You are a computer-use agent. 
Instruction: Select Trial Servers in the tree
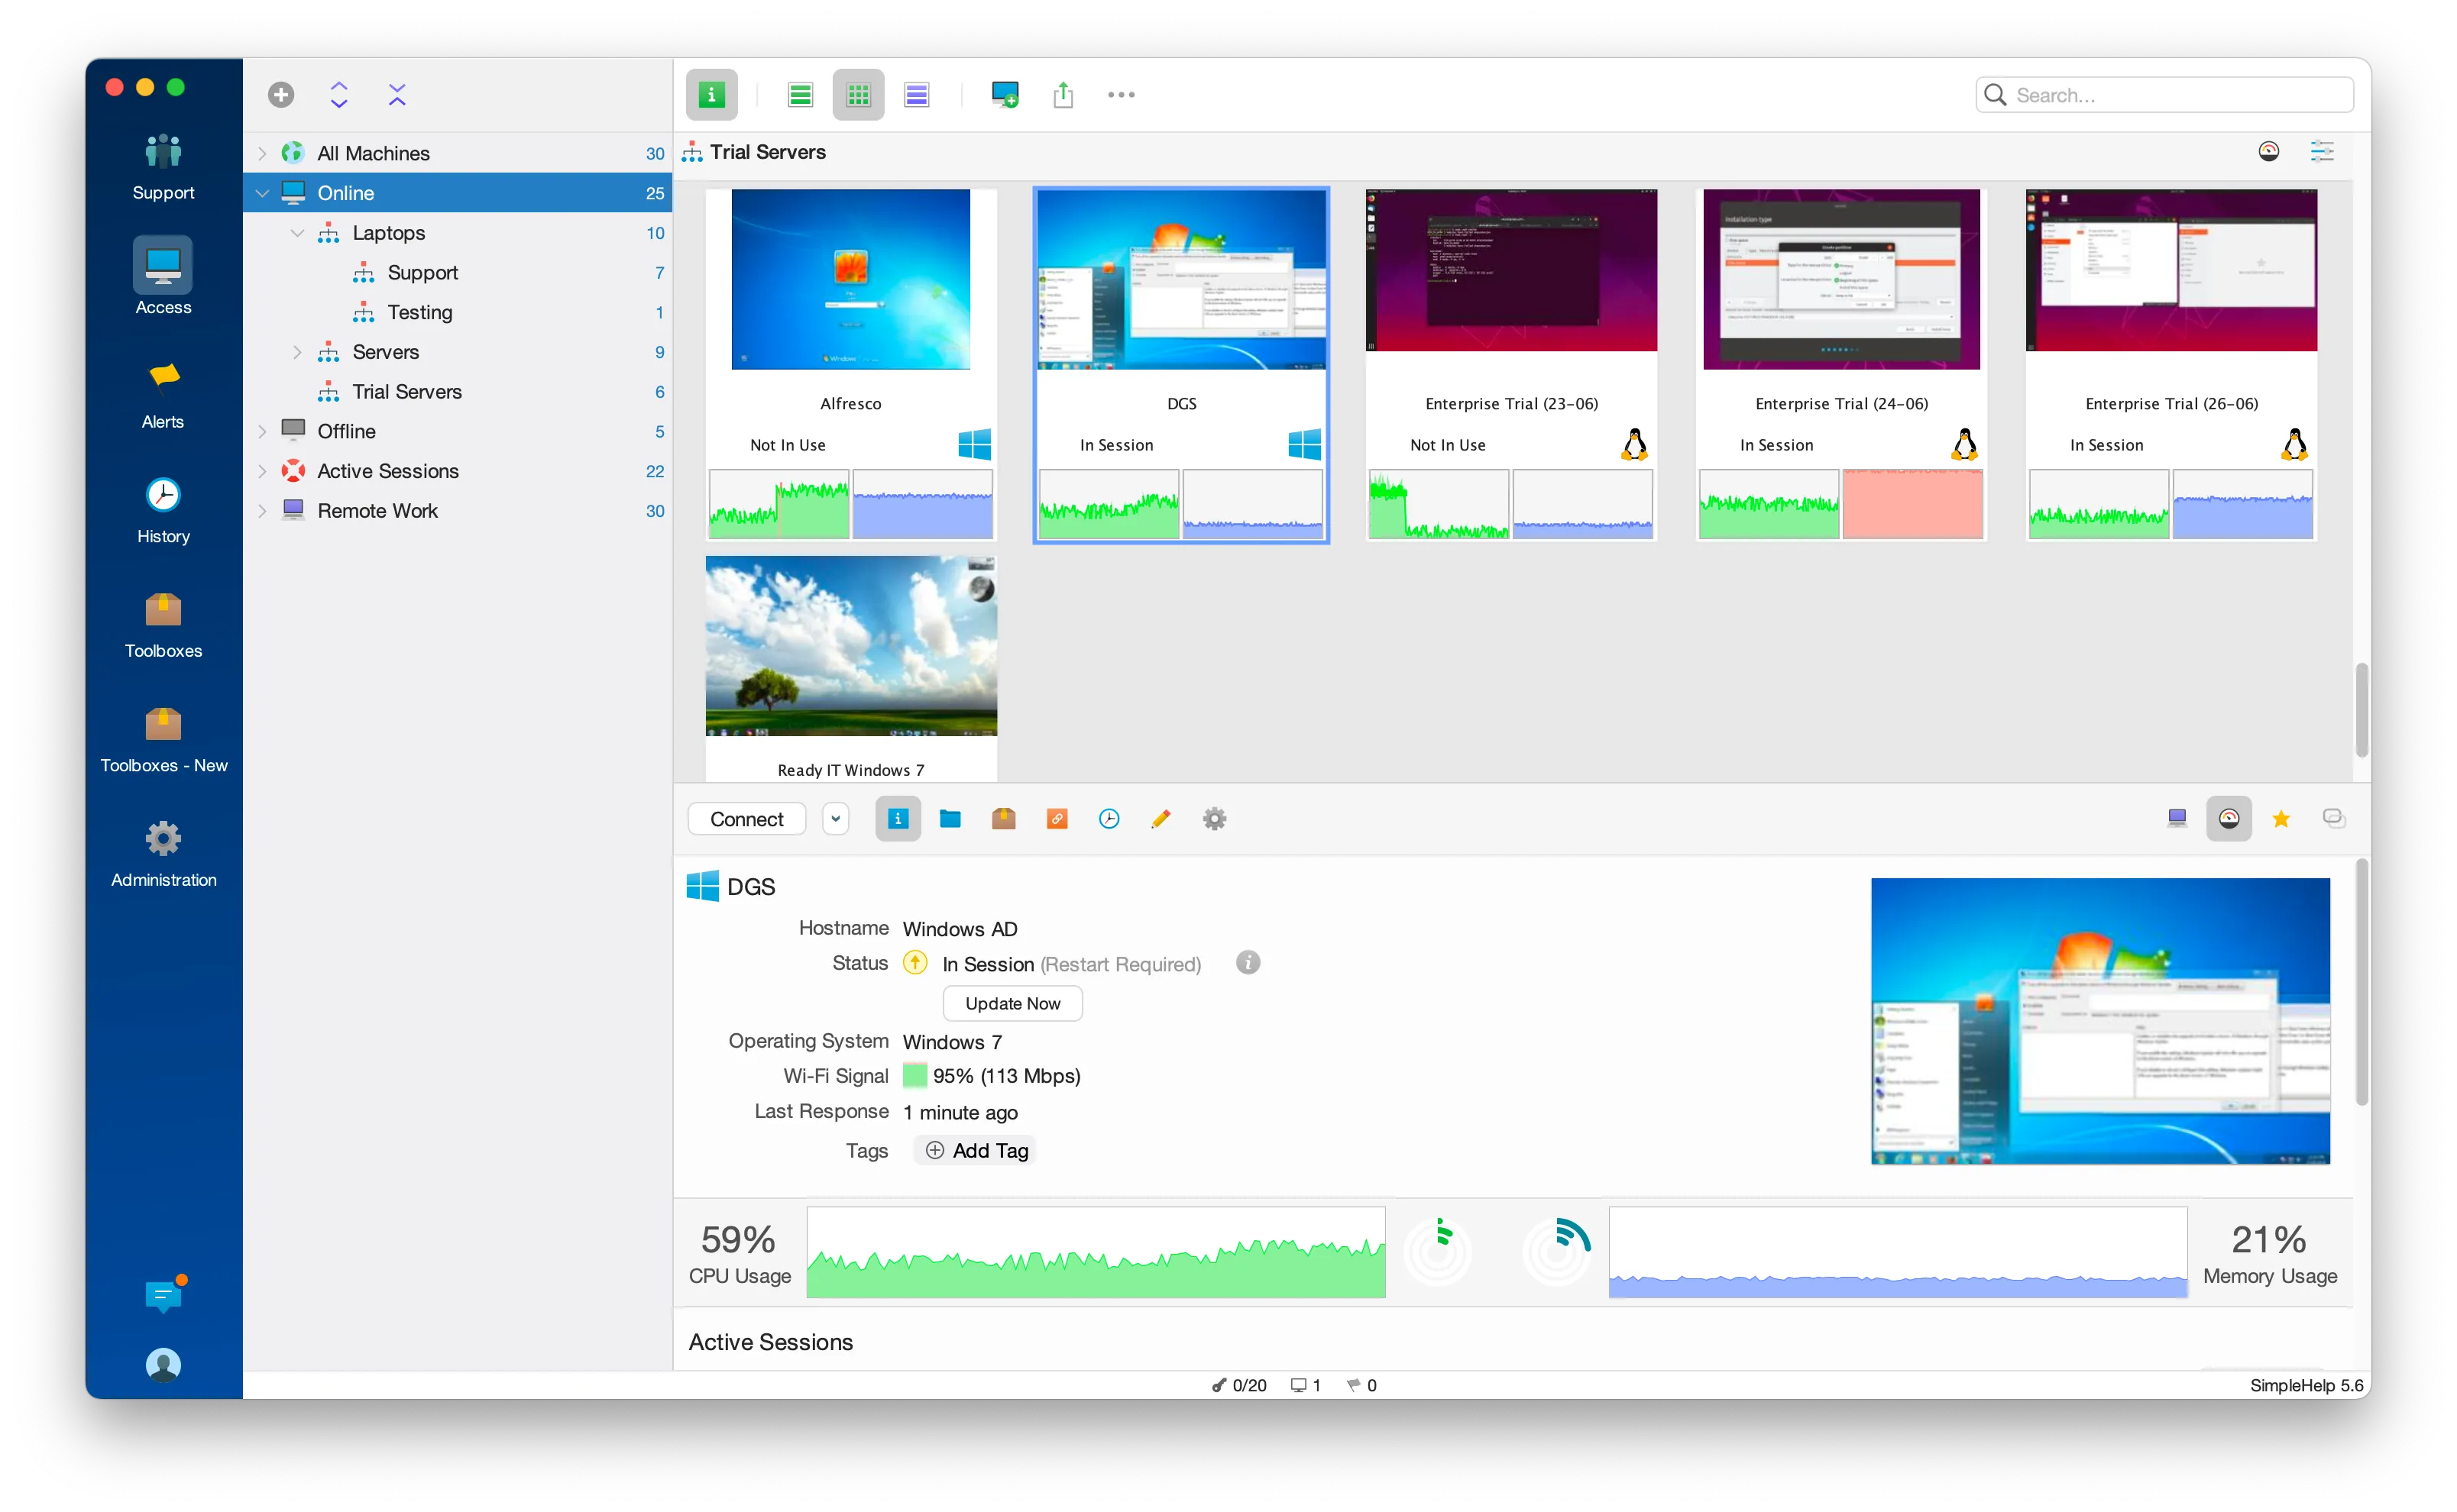click(x=406, y=392)
